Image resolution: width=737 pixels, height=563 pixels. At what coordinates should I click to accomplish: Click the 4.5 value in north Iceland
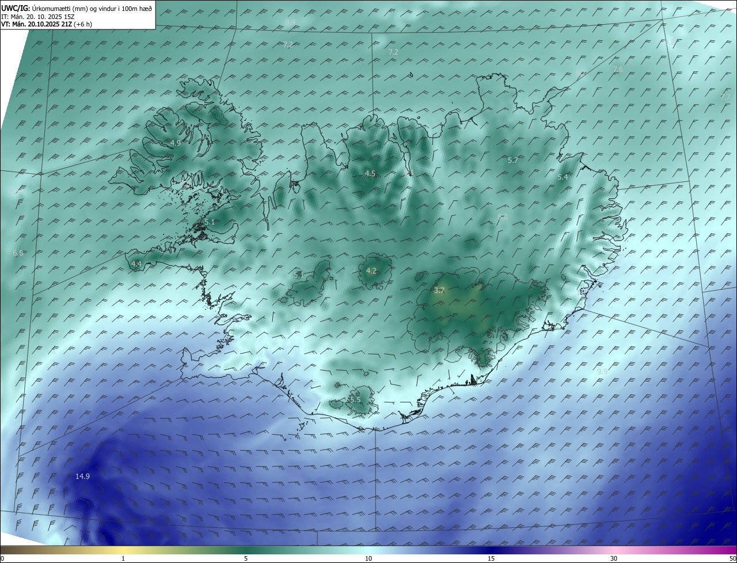click(370, 173)
